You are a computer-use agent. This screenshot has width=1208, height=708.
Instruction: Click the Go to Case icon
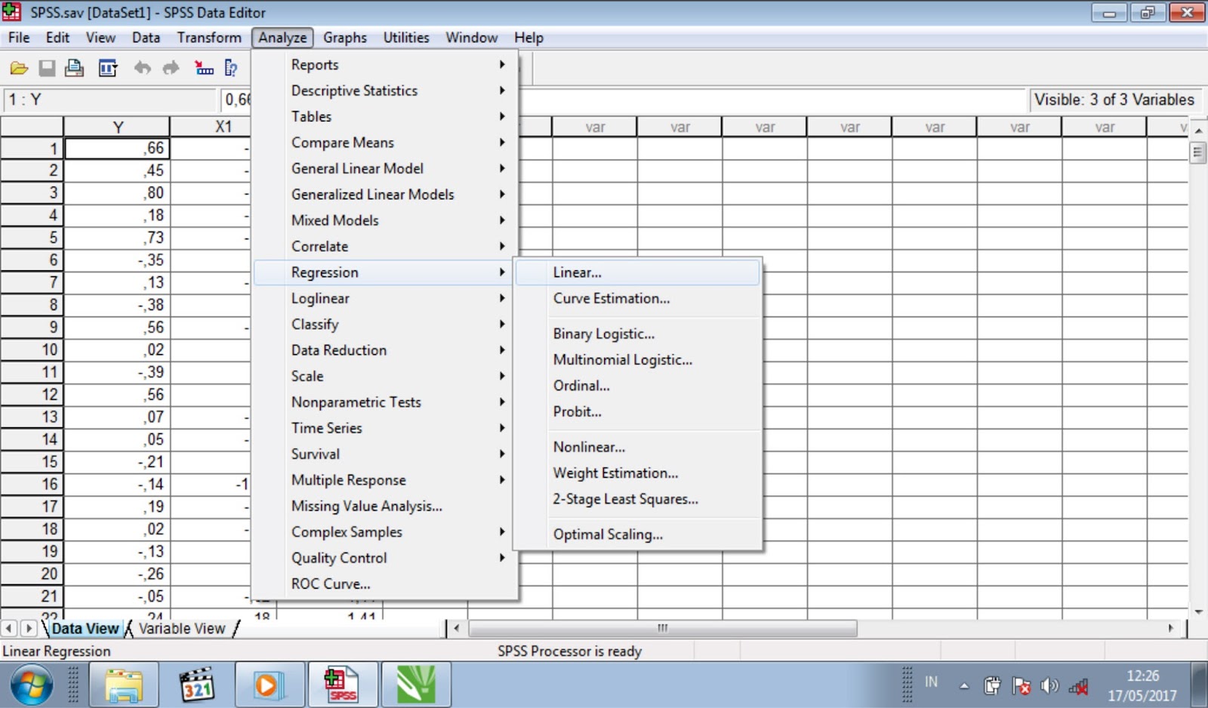coord(204,69)
